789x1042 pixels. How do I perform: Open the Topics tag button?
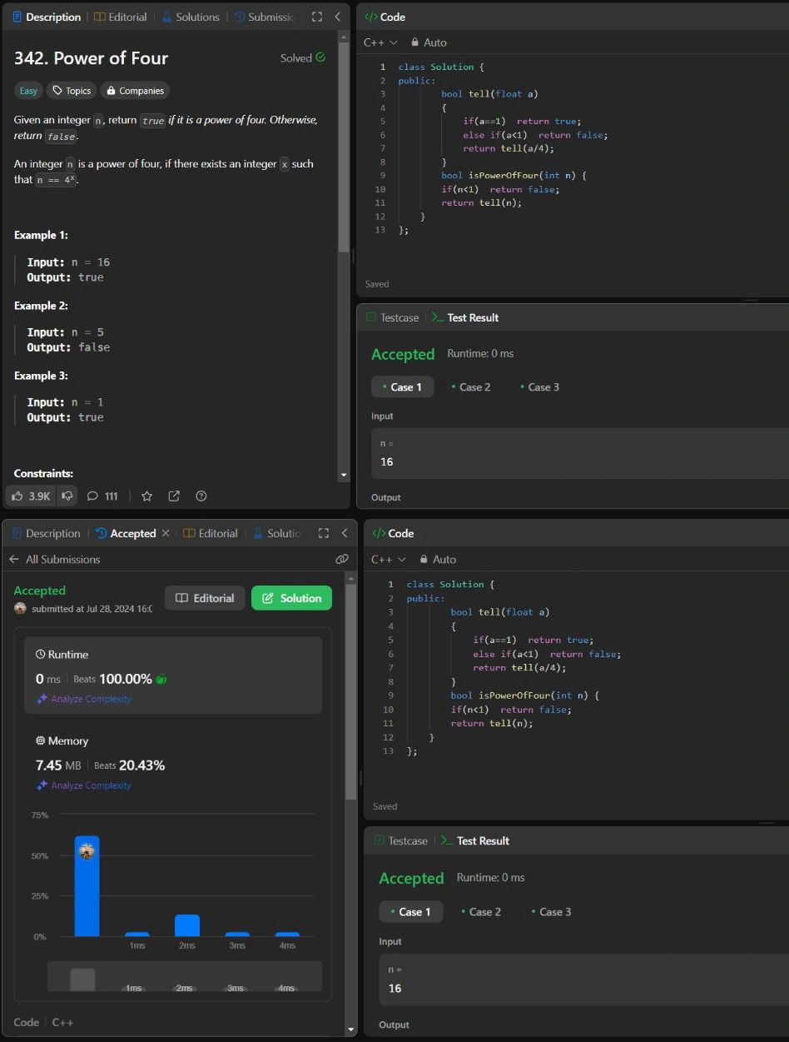[x=71, y=91]
